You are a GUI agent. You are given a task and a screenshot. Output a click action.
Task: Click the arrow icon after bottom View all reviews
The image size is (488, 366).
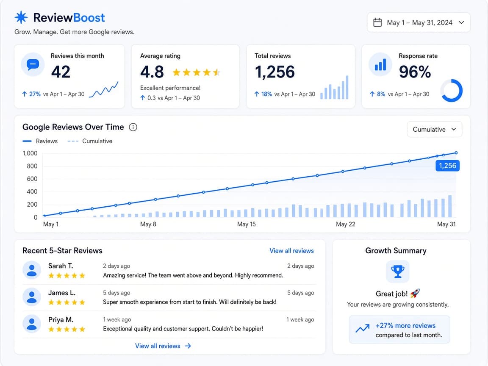[188, 346]
